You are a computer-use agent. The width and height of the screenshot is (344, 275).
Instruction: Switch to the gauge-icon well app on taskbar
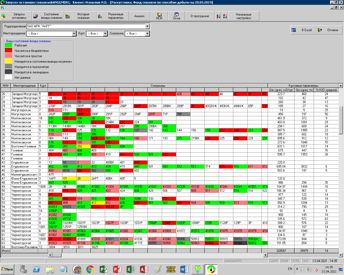211,269
